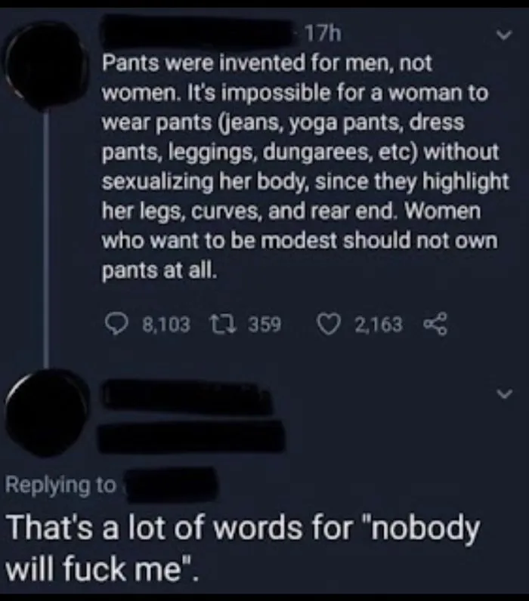Screen dimensions: 529x601
Task: Open the blacked-out username next to 17h
Action: [x=197, y=32]
